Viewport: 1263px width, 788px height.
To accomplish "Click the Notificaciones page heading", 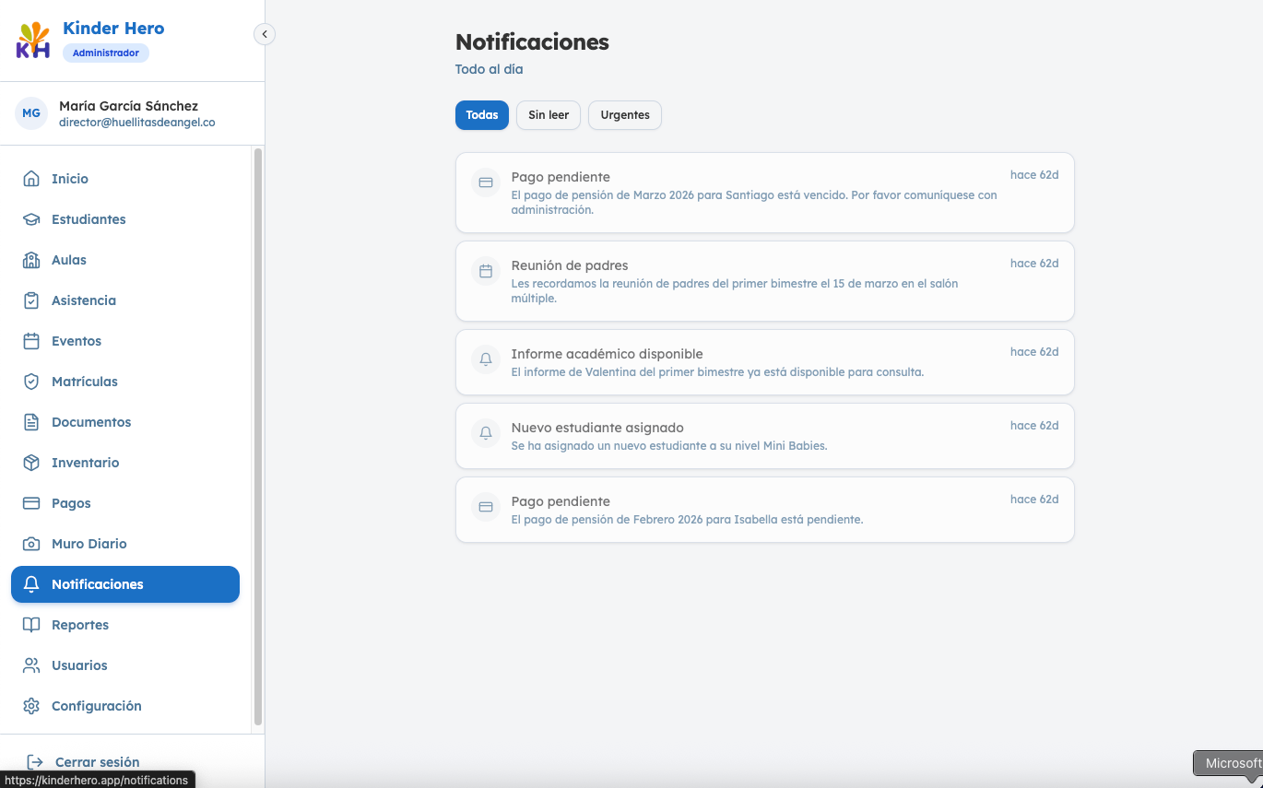I will point(532,41).
